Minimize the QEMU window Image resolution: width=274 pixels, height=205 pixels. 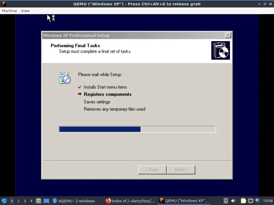click(259, 4)
